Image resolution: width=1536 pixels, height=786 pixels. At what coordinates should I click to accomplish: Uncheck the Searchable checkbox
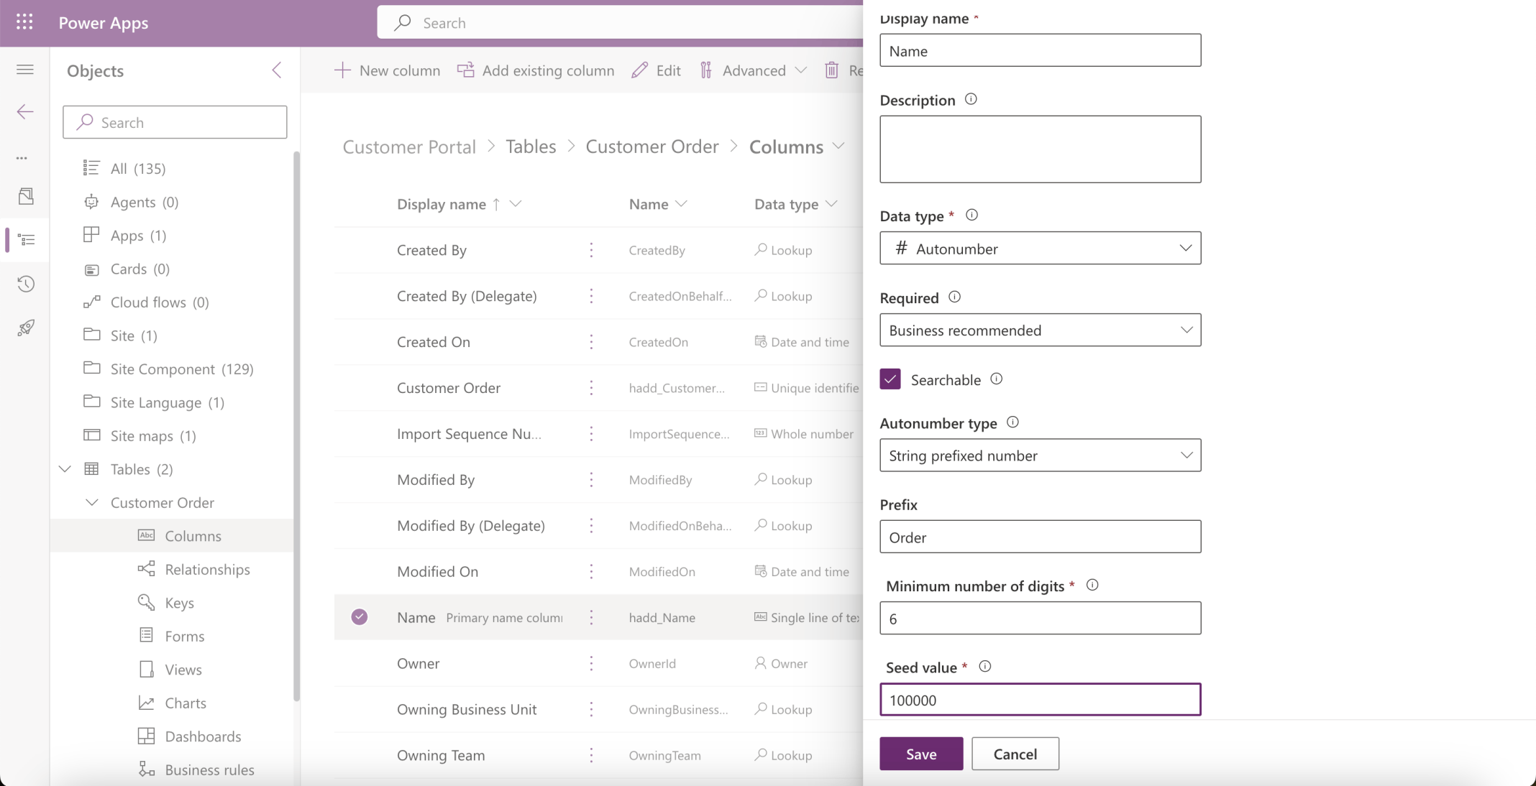point(890,379)
